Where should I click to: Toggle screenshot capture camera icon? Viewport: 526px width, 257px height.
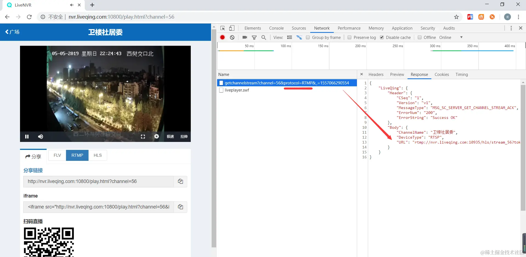tap(245, 38)
